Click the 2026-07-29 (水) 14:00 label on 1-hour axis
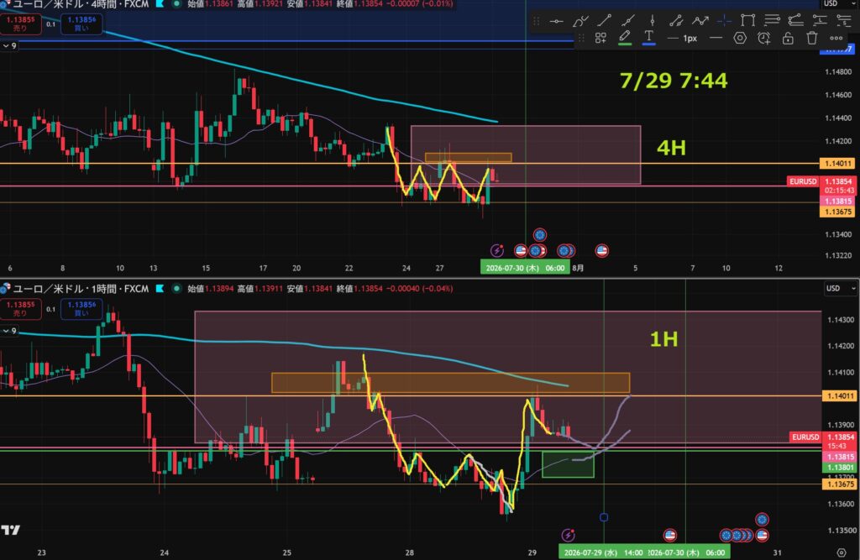 click(x=603, y=552)
